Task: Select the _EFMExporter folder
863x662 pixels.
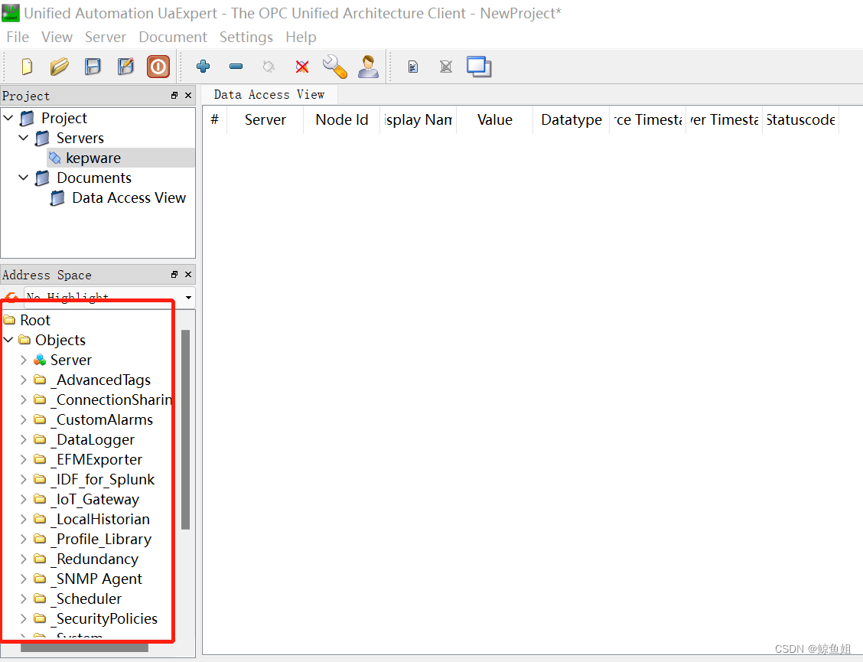Action: pos(97,459)
